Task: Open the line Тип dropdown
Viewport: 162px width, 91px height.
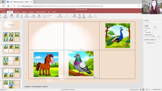Action: coord(149,32)
